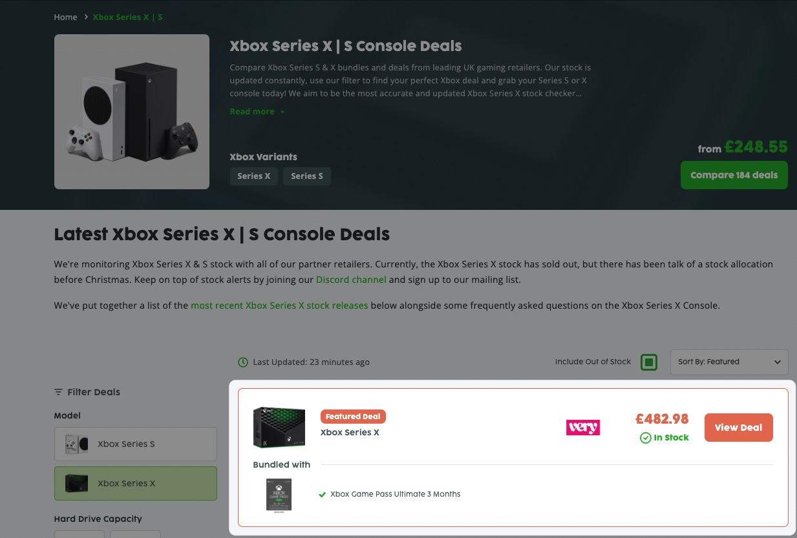Click the In Stock checkmark icon

pyautogui.click(x=645, y=438)
